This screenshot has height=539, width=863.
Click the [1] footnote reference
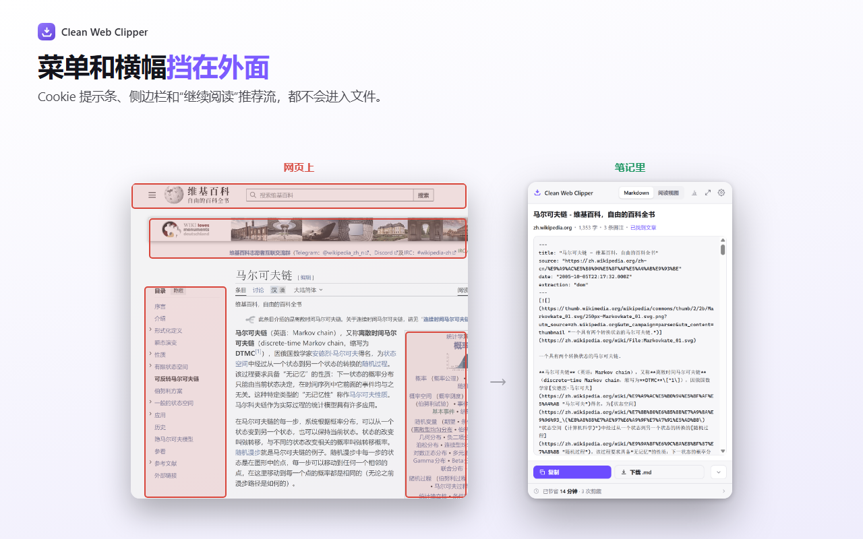(x=259, y=351)
